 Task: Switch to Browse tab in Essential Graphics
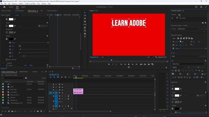point(174,14)
